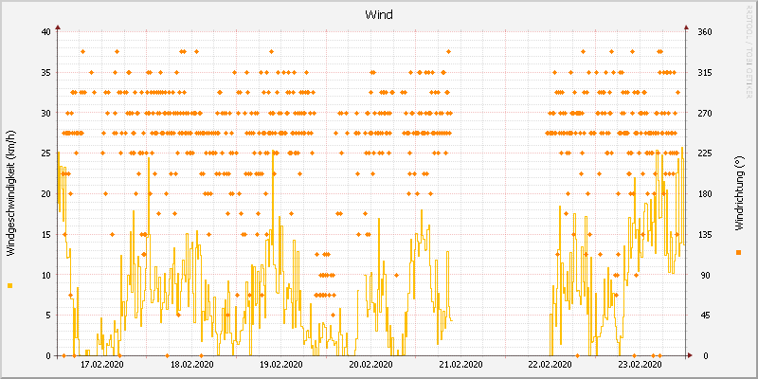Select the date label 20.02.2020
The width and height of the screenshot is (758, 379).
pos(370,365)
